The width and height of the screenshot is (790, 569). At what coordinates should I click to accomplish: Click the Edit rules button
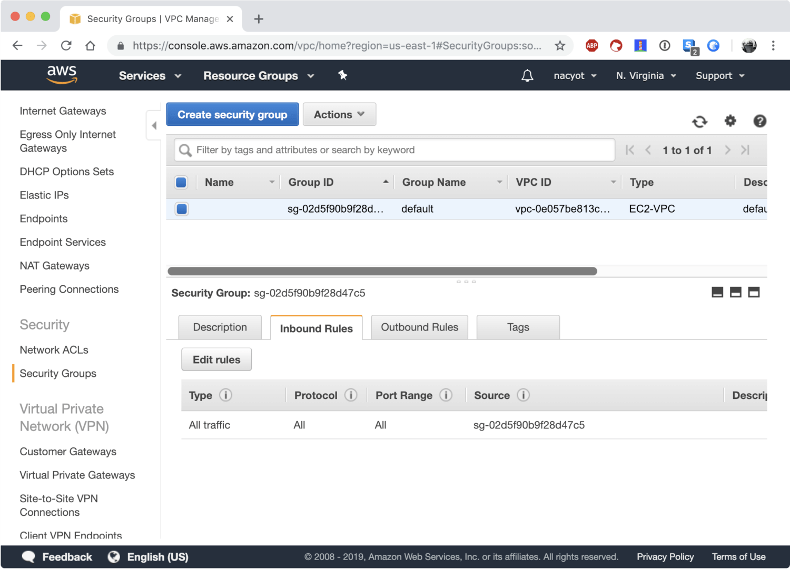point(216,360)
